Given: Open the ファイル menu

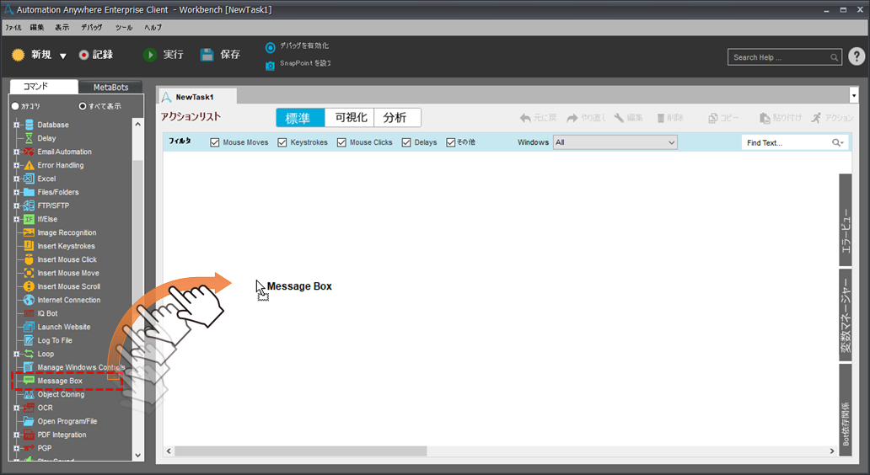Looking at the screenshot, I should click(13, 27).
